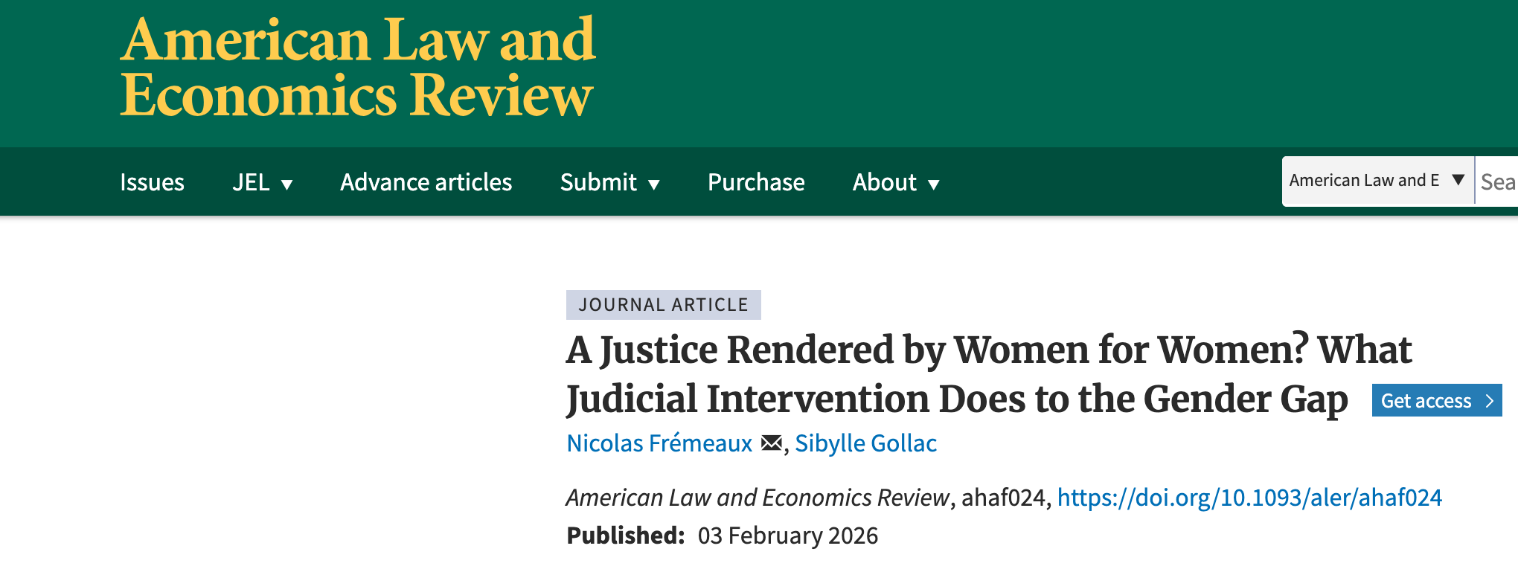This screenshot has width=1518, height=569.
Task: Follow the doi.org article link
Action: pos(1249,498)
